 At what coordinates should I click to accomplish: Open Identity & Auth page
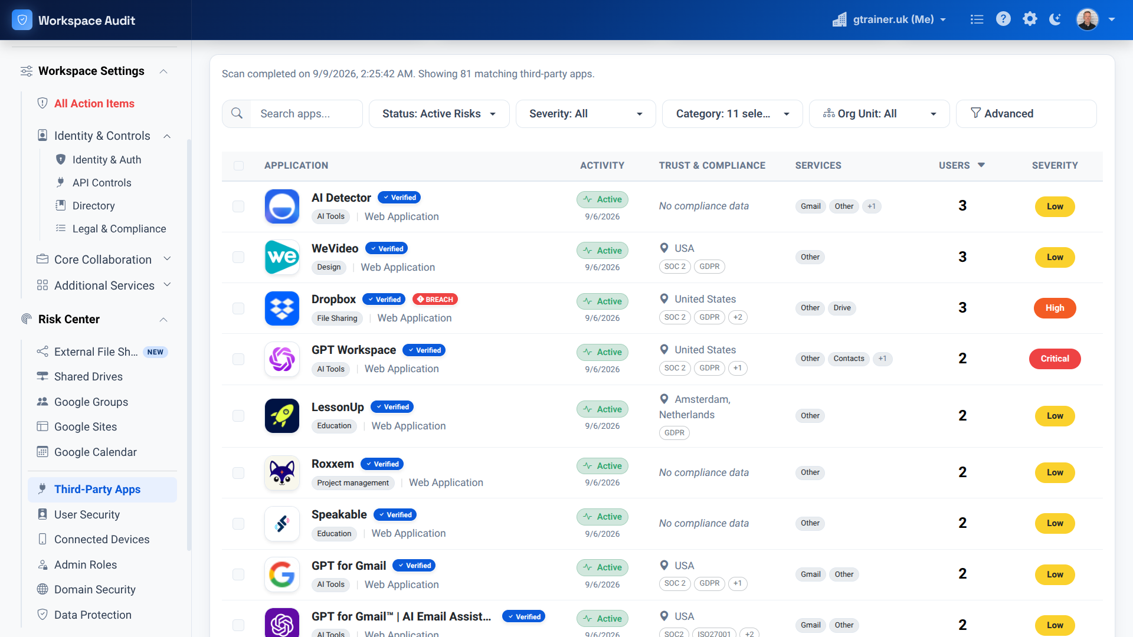point(107,160)
